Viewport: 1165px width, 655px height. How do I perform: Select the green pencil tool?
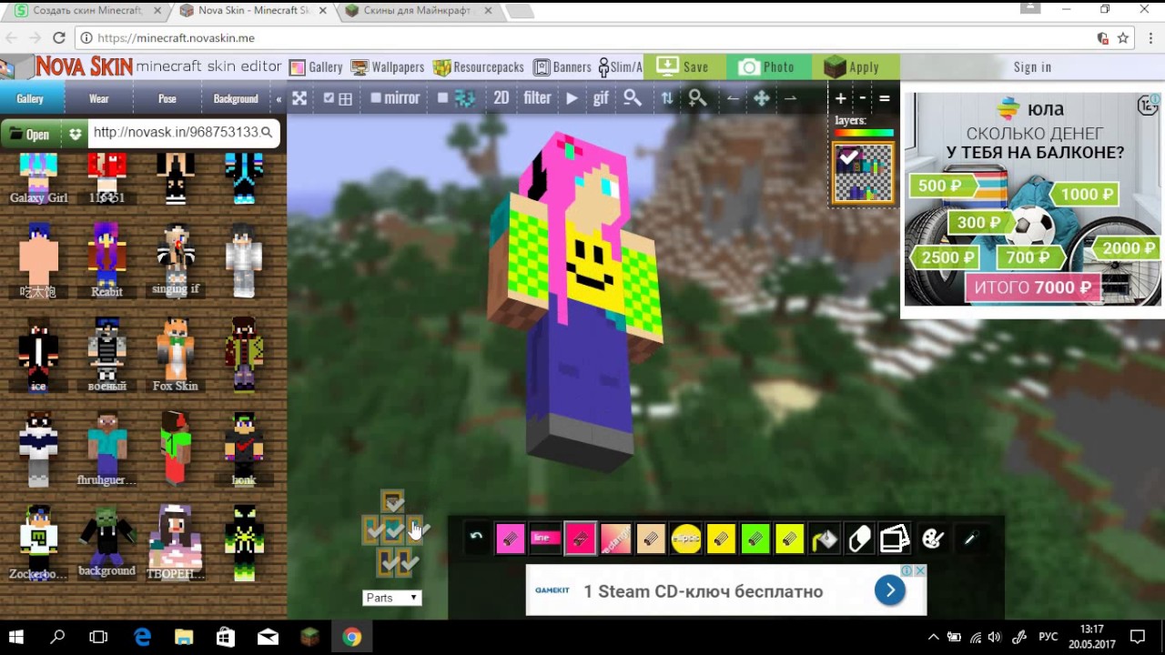coord(755,539)
